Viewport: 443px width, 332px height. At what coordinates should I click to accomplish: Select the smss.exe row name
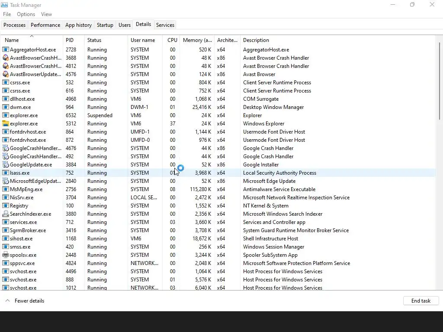point(20,247)
